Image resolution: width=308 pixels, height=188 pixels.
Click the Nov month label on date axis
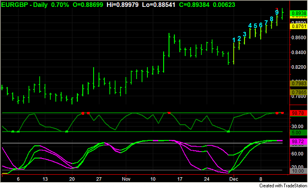click(x=126, y=179)
